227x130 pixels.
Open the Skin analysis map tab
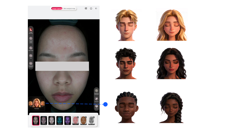tap(69, 8)
